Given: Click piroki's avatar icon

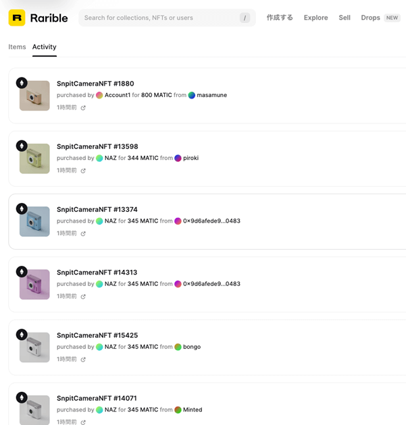Looking at the screenshot, I should coord(178,158).
